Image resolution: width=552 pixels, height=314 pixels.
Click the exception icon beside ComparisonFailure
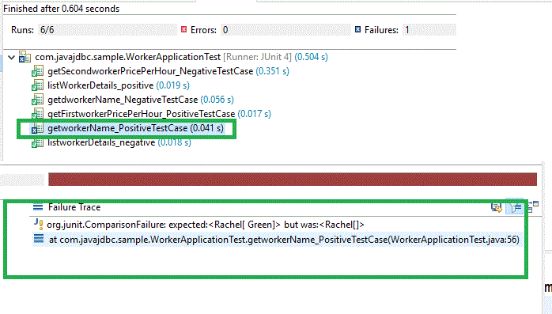[39, 225]
